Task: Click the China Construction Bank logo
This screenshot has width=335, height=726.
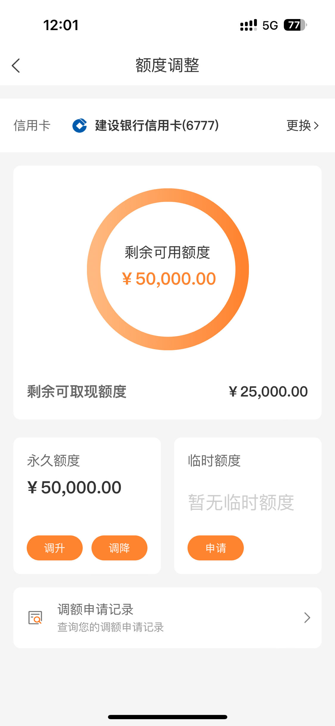Action: coord(80,125)
